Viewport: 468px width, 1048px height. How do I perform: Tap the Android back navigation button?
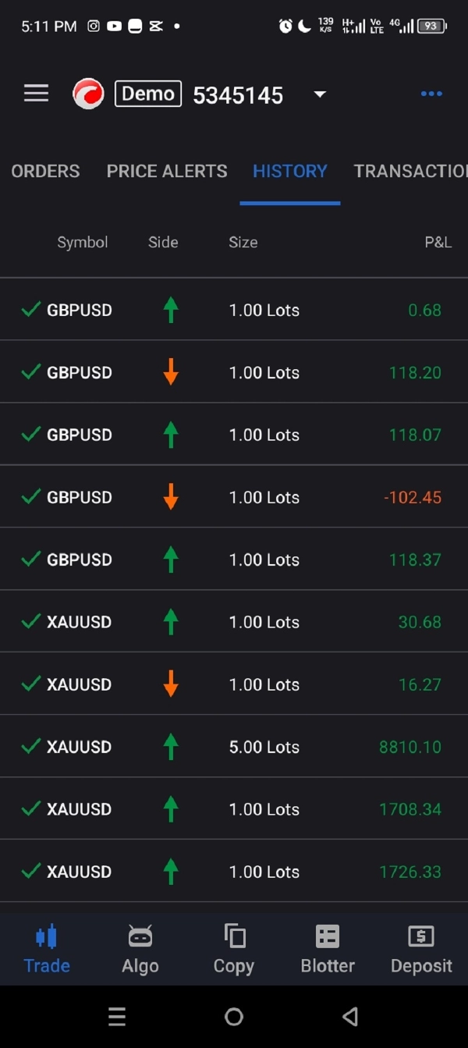350,1016
